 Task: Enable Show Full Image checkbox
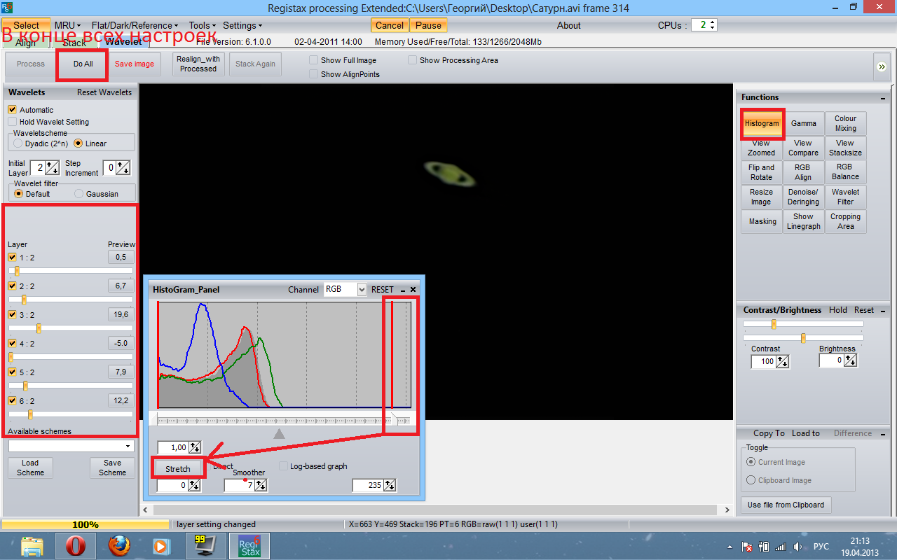point(314,60)
